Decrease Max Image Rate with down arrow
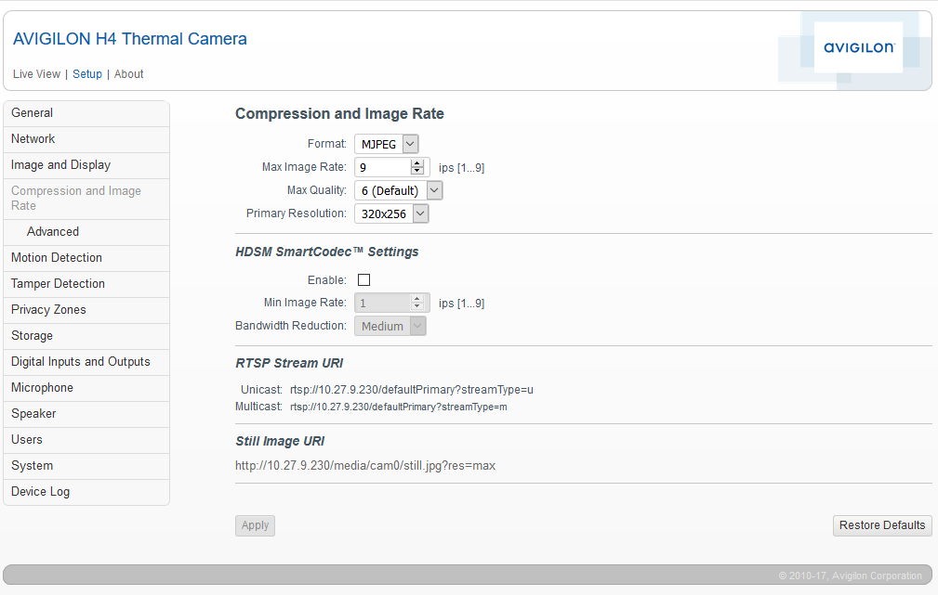Viewport: 938px width, 595px height. (x=416, y=172)
